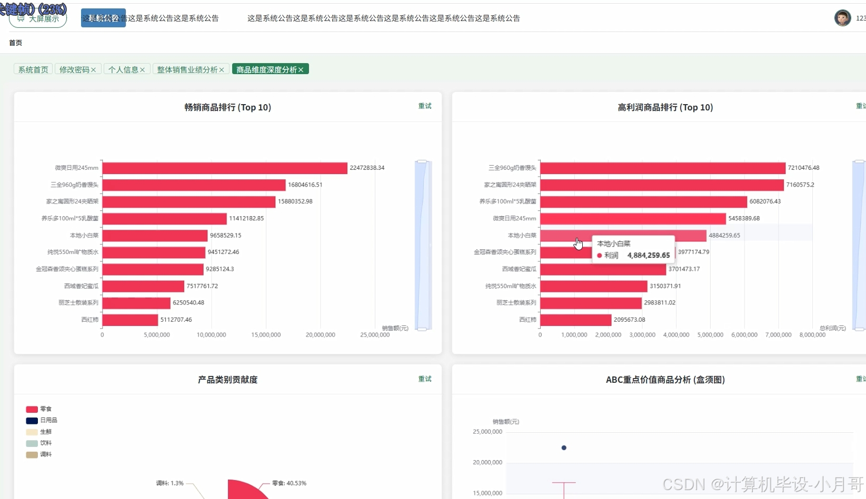Click the ABC重点价值商品分析 (盒须图) title

pyautogui.click(x=665, y=380)
